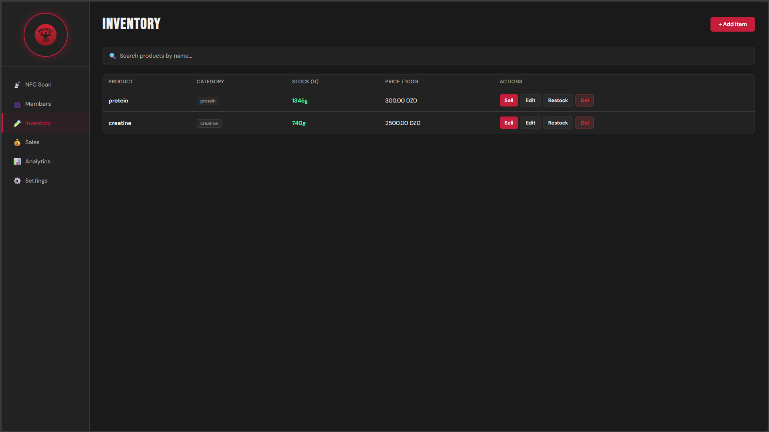Click the PRODUCT column header
The image size is (769, 432).
(x=121, y=82)
